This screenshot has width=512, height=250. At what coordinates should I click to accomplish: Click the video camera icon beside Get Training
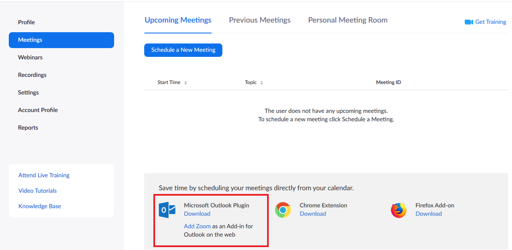tap(469, 22)
